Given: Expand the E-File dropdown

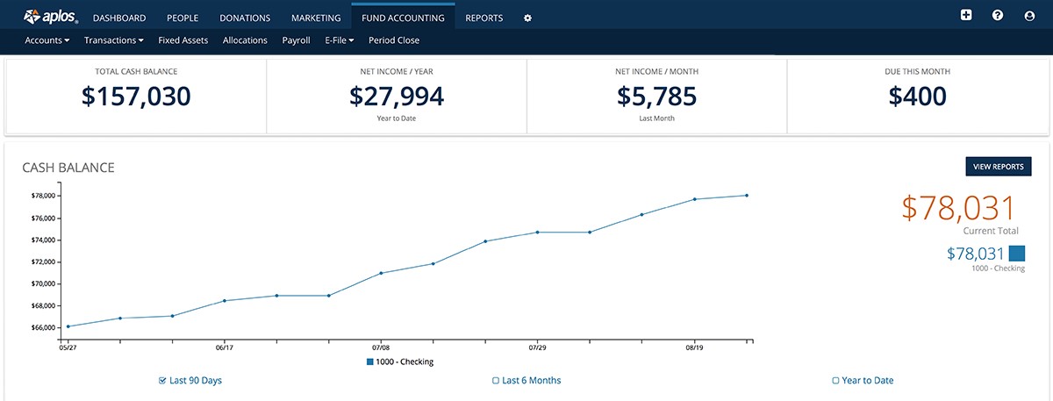Looking at the screenshot, I should tap(339, 40).
